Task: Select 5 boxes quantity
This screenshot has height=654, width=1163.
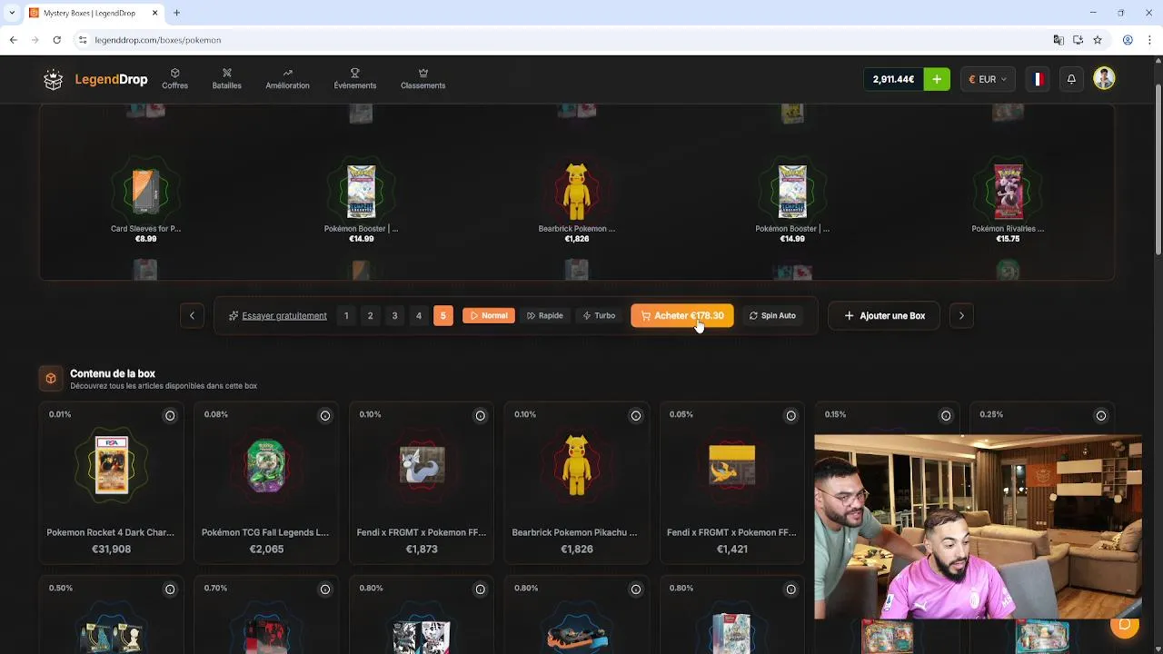Action: [443, 316]
